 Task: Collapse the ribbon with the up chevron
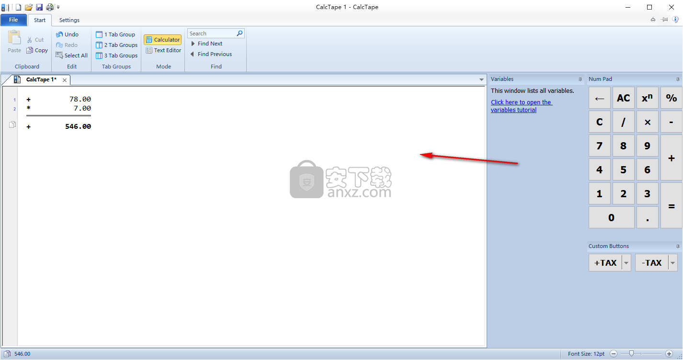pyautogui.click(x=653, y=20)
